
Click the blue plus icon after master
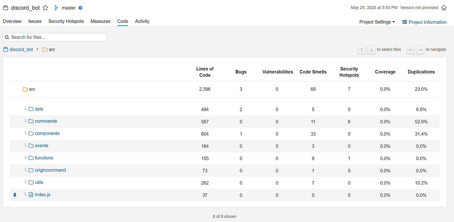(x=80, y=8)
